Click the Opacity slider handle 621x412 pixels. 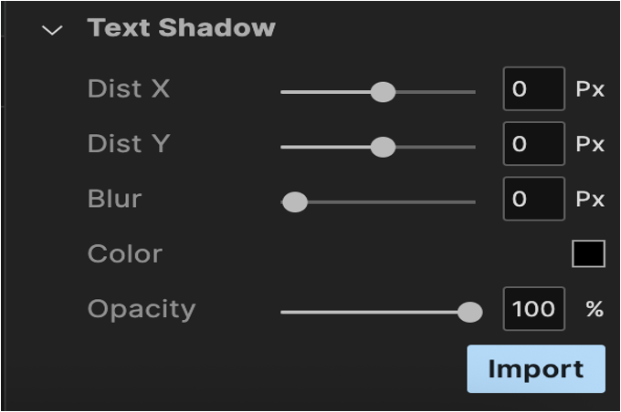point(469,313)
